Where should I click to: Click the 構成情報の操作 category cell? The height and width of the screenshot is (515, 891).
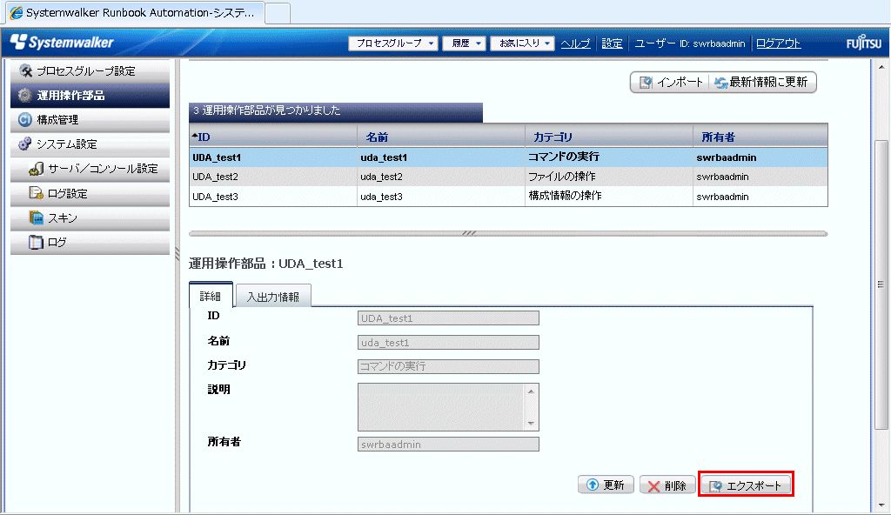coord(609,196)
